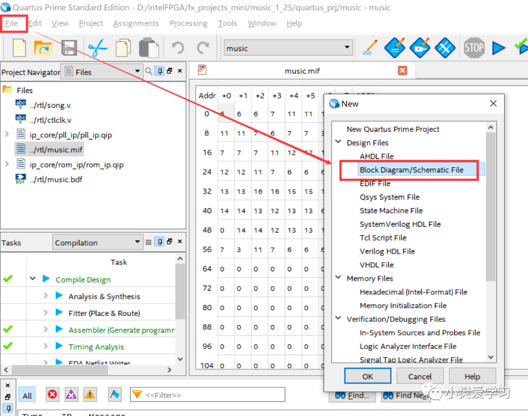Click the New dialog vertical scrollbar
528x416 pixels.
coord(491,206)
